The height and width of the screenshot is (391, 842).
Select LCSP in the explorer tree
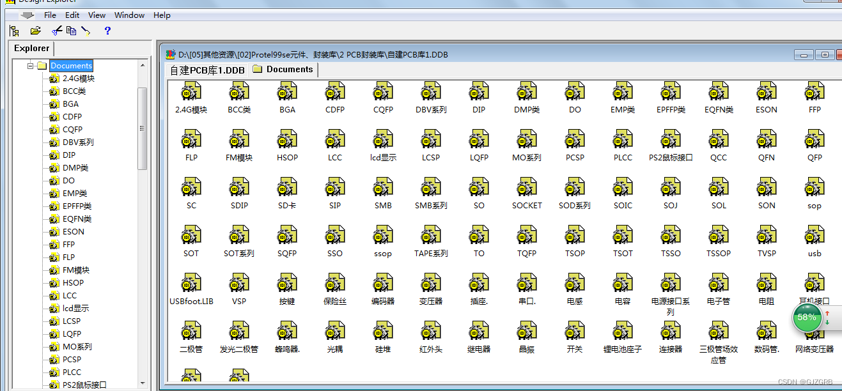click(72, 321)
